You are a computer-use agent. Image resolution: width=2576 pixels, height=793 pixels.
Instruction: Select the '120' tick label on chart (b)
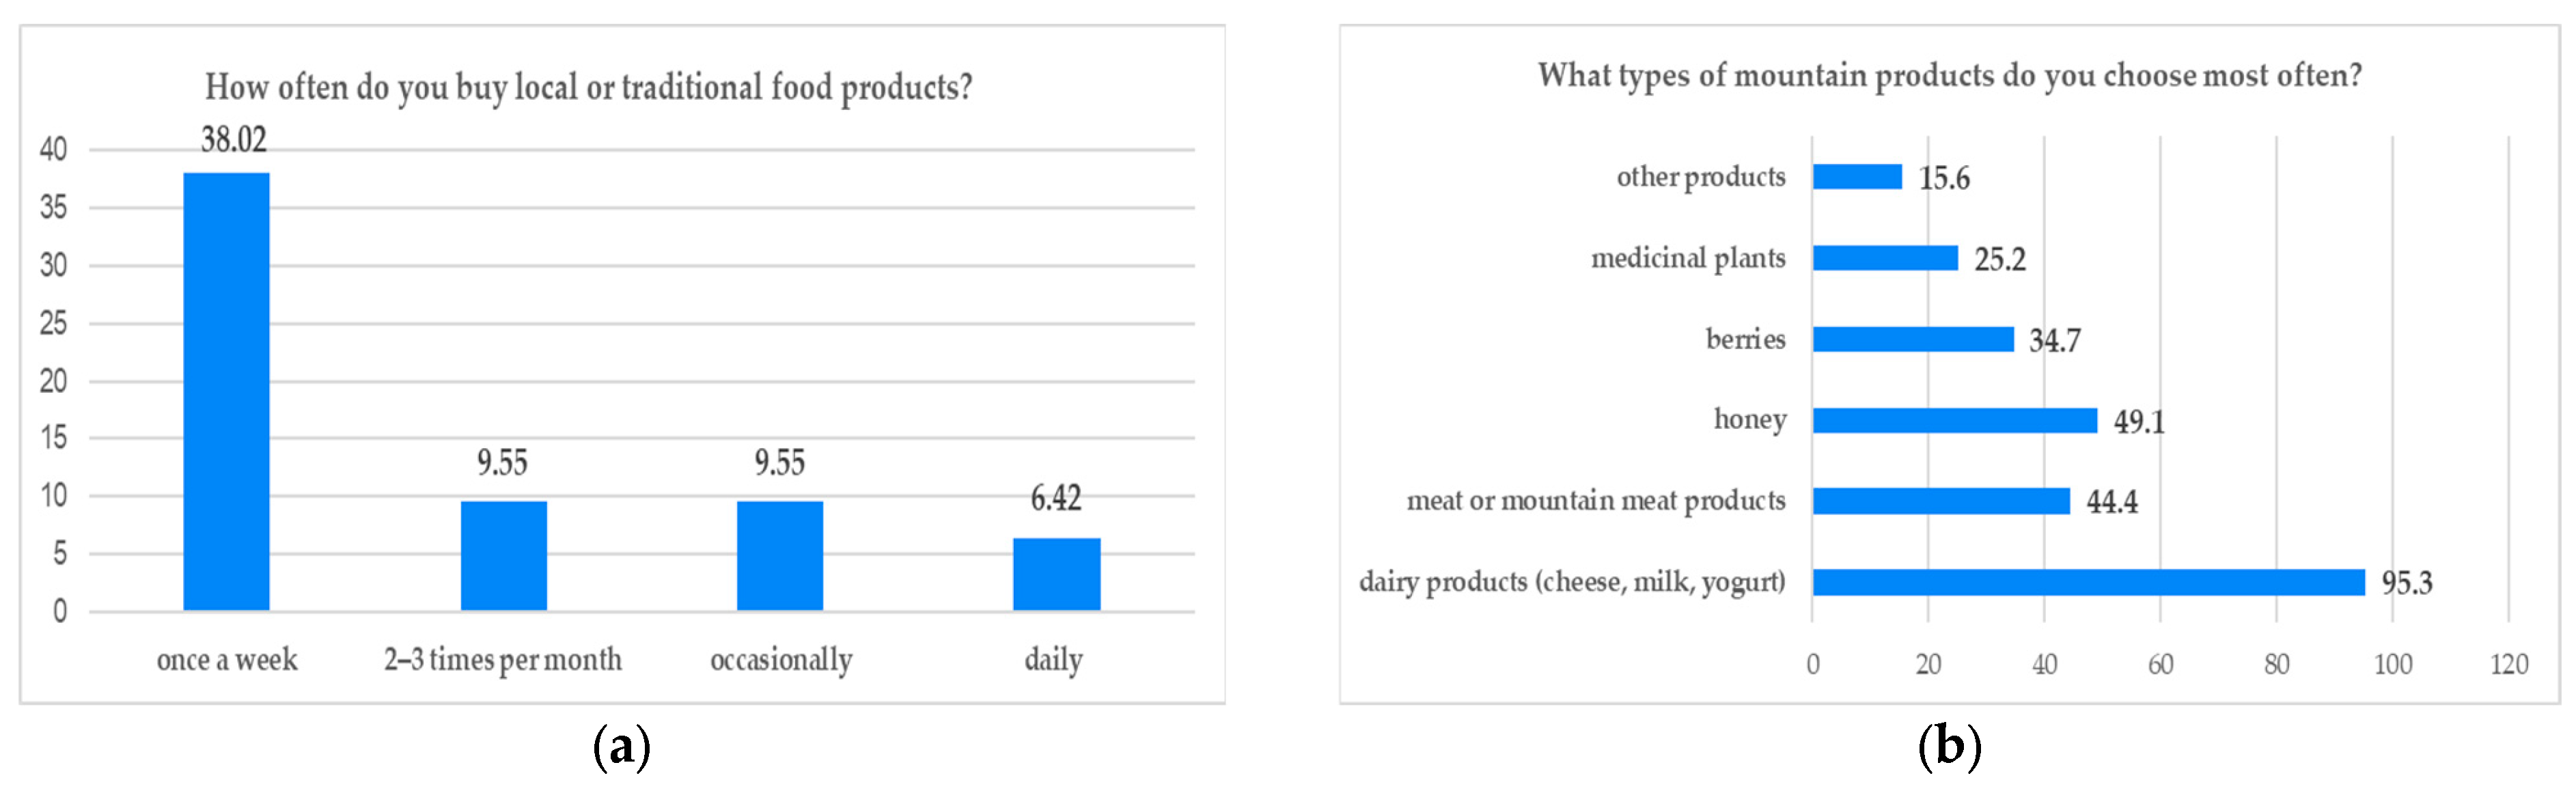[2508, 664]
